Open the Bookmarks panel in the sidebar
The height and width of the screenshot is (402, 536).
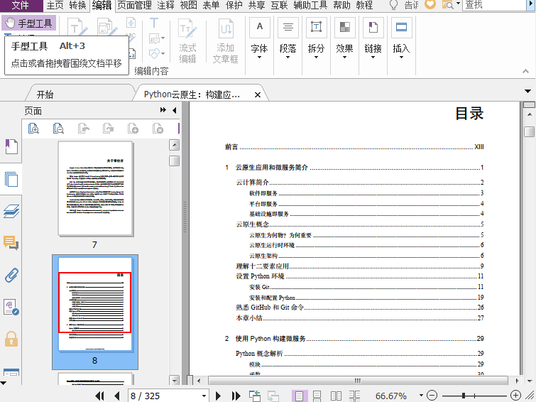[11, 146]
